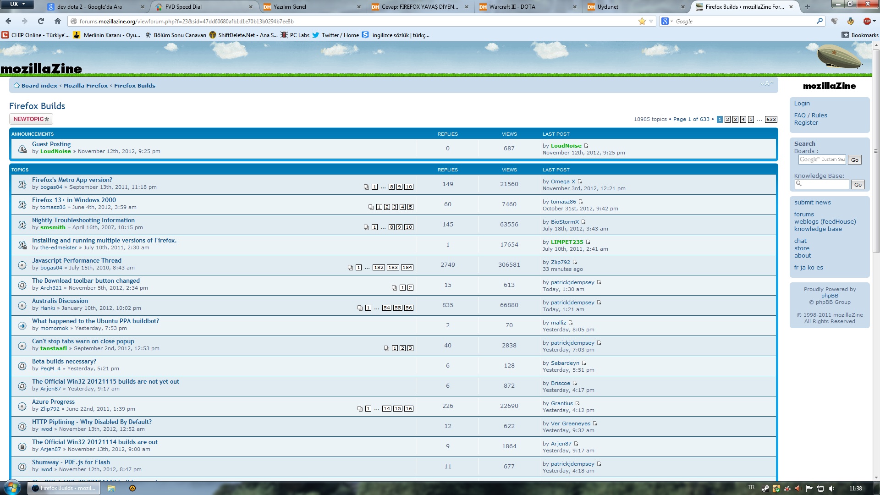The width and height of the screenshot is (880, 495).
Task: Click the TR language indicator in tray
Action: click(751, 488)
